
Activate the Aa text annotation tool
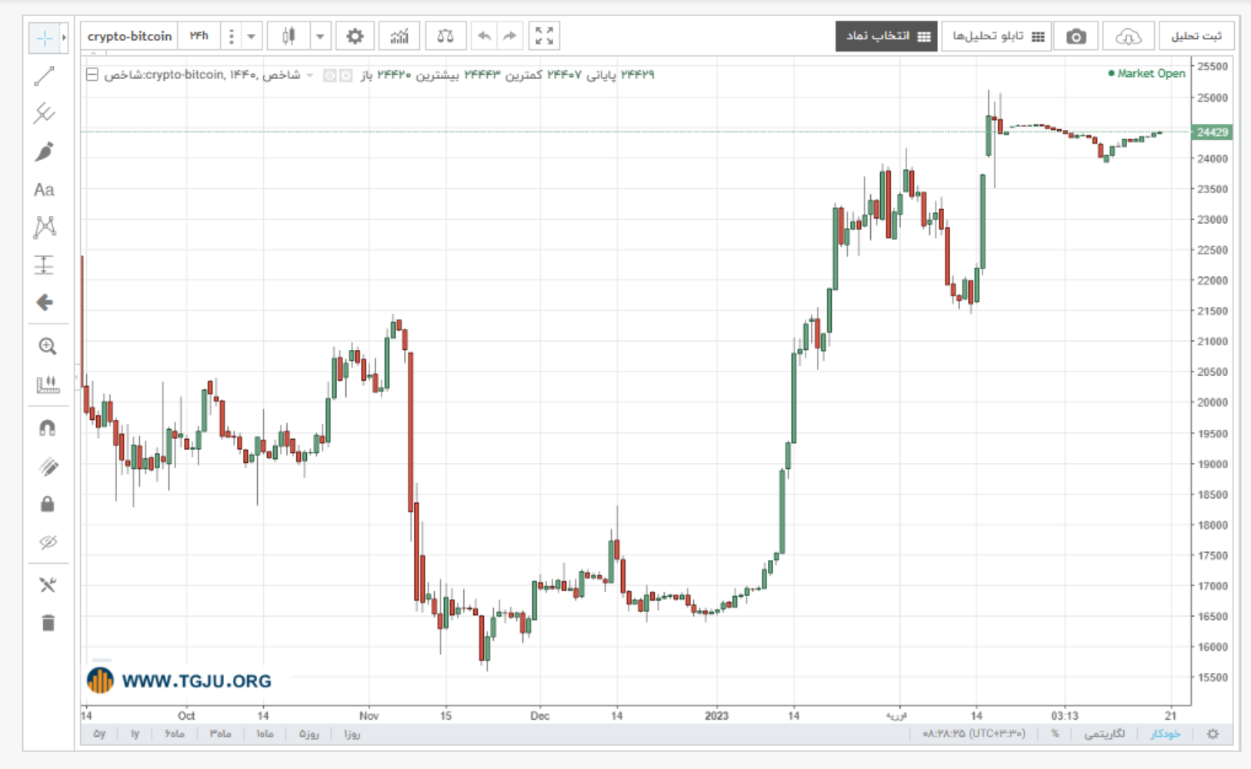[x=44, y=190]
